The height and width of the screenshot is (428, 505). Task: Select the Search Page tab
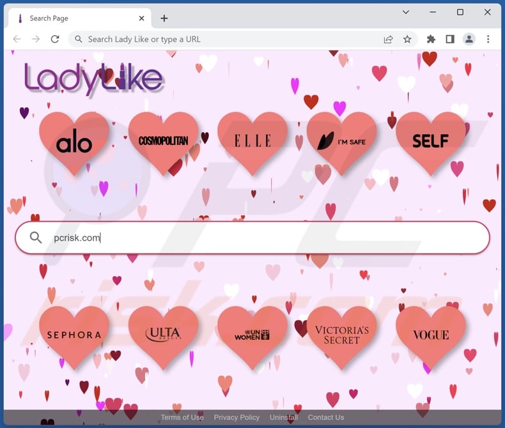pos(79,19)
